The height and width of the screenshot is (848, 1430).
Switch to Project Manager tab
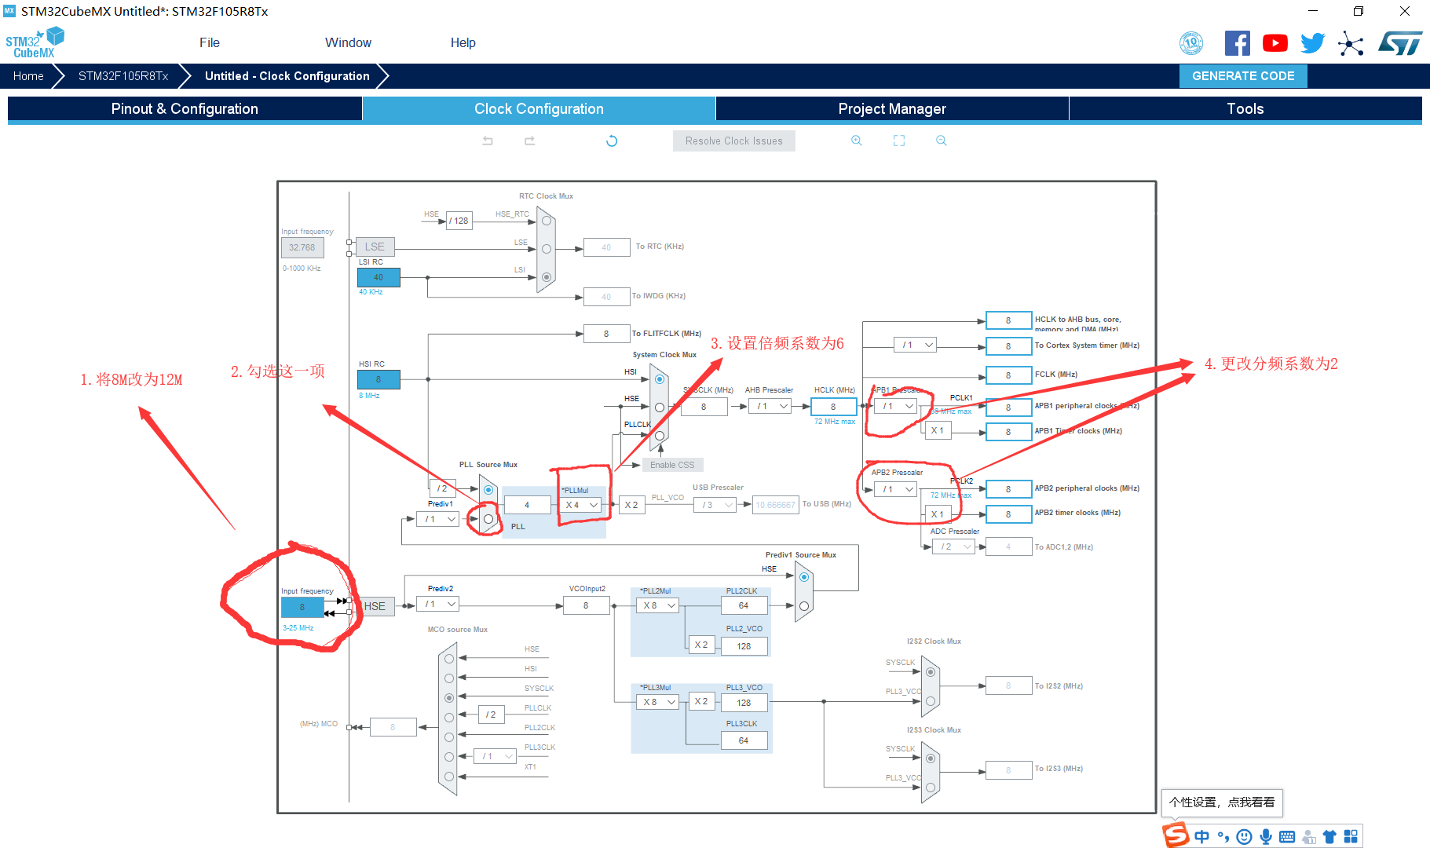point(892,108)
